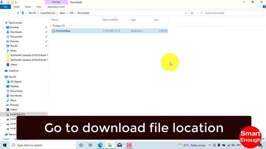Viewport: 266px width, 149px height.
Task: Click the Search Downloads field
Action: [x=231, y=13]
